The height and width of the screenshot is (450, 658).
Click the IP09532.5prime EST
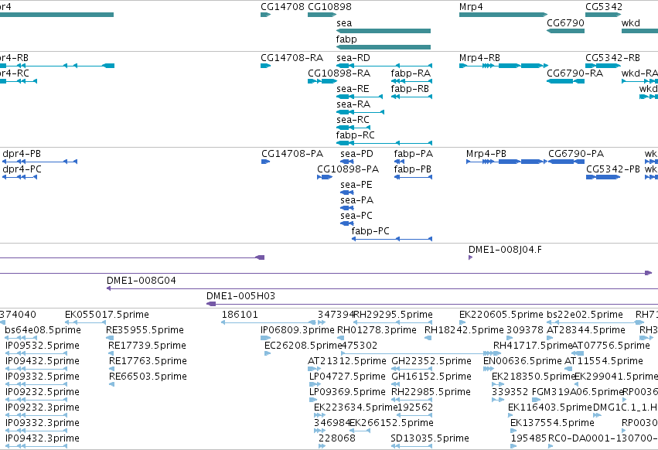[x=36, y=353]
